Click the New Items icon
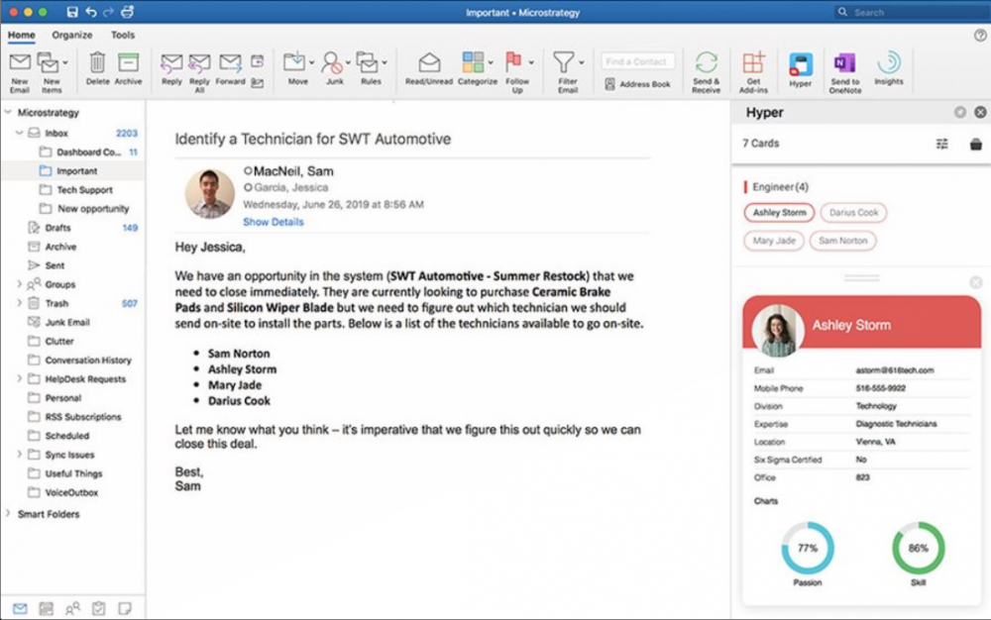The width and height of the screenshot is (991, 620). (x=48, y=62)
